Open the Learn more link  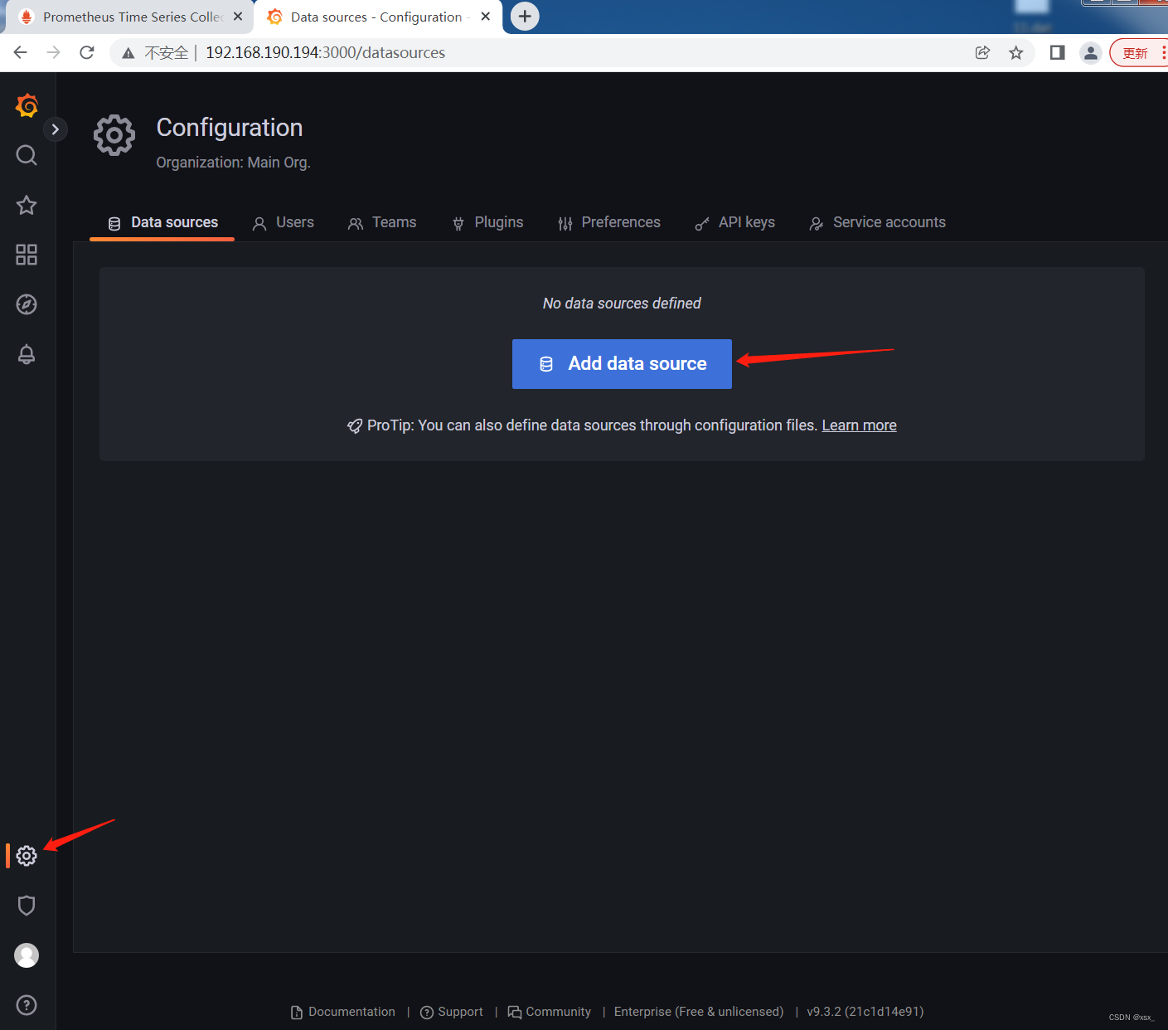pyautogui.click(x=859, y=425)
